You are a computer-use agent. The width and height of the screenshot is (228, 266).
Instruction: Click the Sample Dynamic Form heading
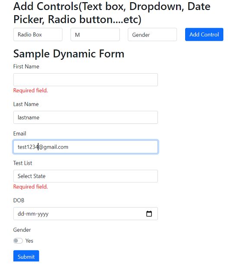click(x=69, y=54)
